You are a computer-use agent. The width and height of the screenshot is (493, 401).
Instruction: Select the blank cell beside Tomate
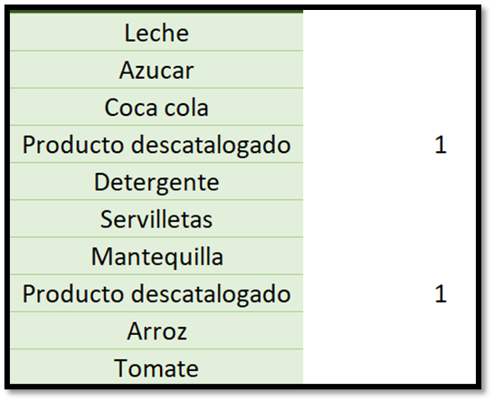[390, 367]
